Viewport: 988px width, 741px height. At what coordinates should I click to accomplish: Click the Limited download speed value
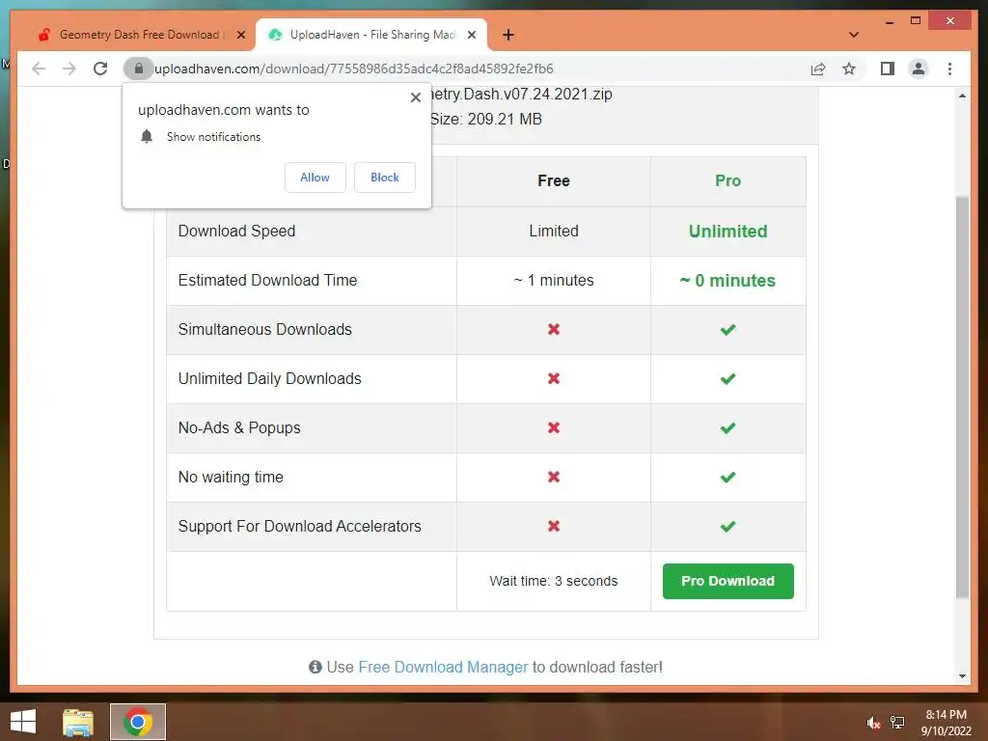pos(554,232)
